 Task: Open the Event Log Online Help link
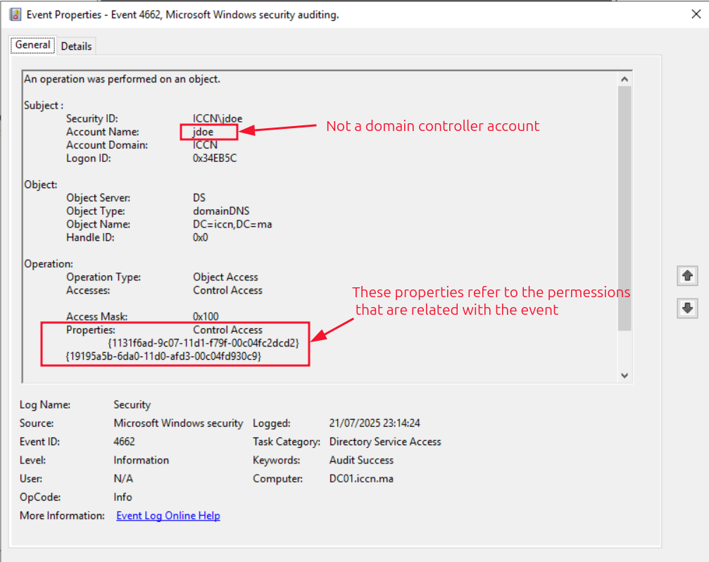pyautogui.click(x=168, y=516)
